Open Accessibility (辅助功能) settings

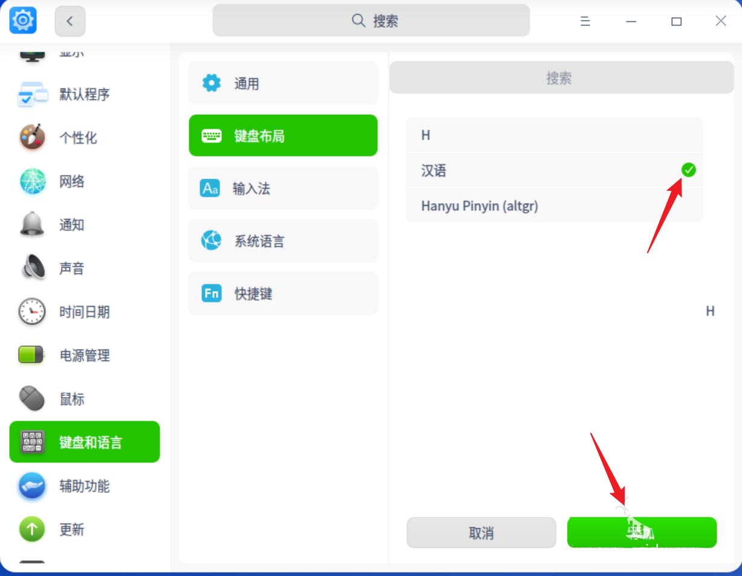[85, 486]
